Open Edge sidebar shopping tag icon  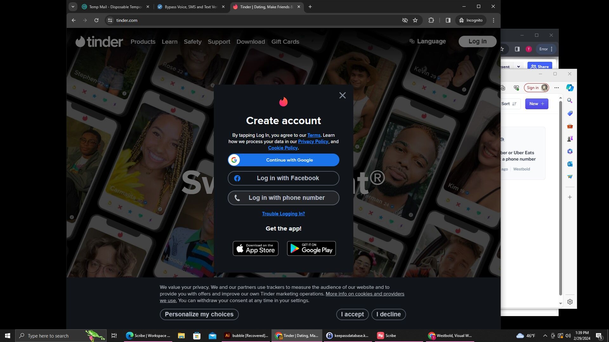[570, 113]
